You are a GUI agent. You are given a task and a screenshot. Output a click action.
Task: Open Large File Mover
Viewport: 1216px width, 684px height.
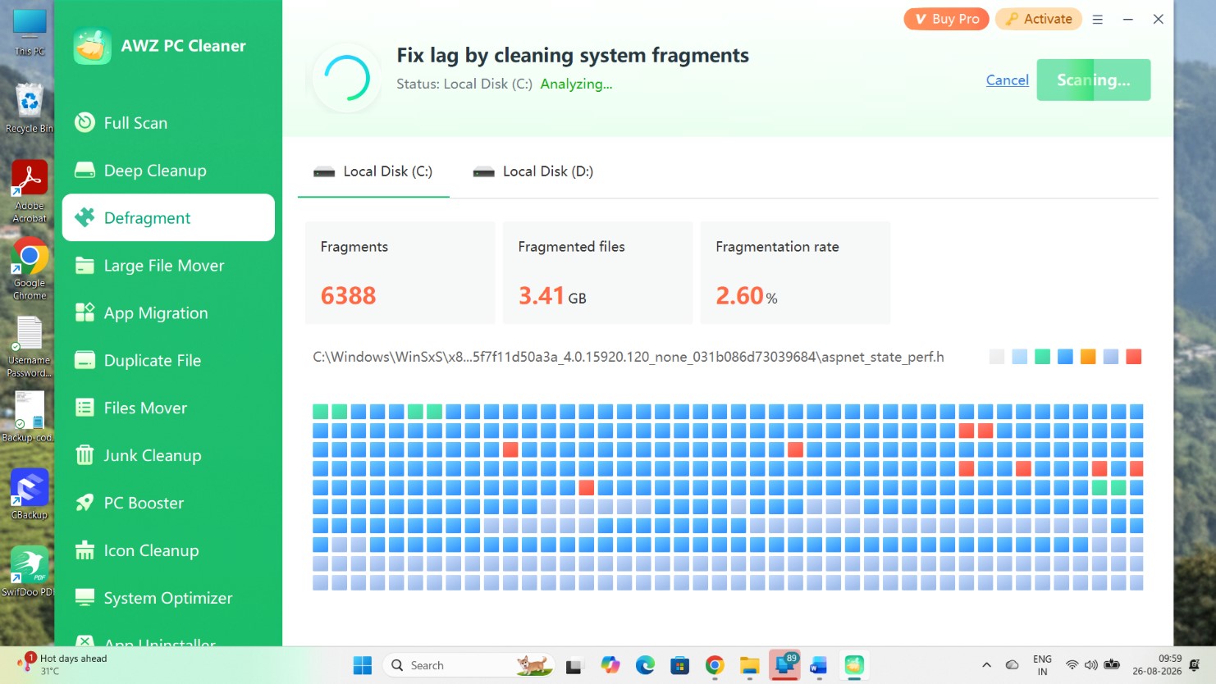point(168,265)
